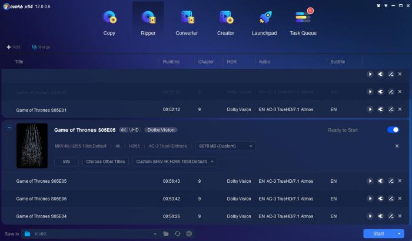This screenshot has height=241, width=412.
Task: Remove the 00:56:43 S05E05 title row
Action: tap(400, 181)
